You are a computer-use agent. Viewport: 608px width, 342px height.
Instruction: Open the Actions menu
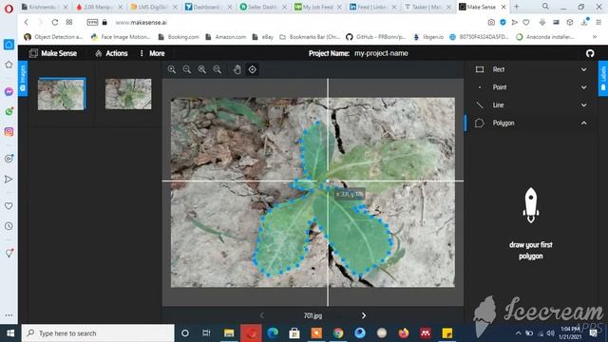pos(112,53)
